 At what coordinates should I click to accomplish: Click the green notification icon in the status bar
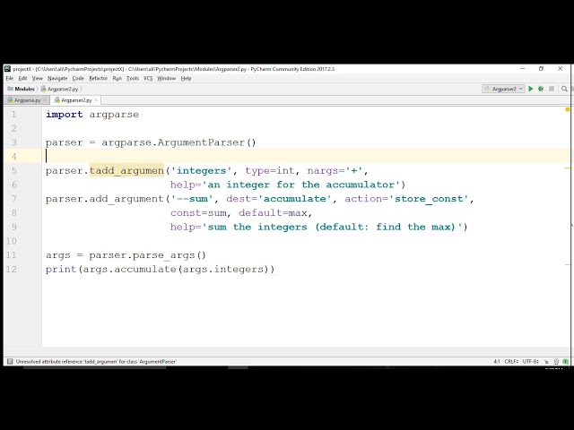(x=566, y=362)
